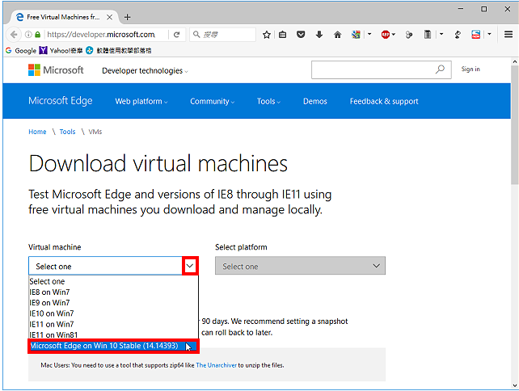The image size is (519, 391).
Task: Show bookmarks list icon in toolbar
Action: click(282, 35)
